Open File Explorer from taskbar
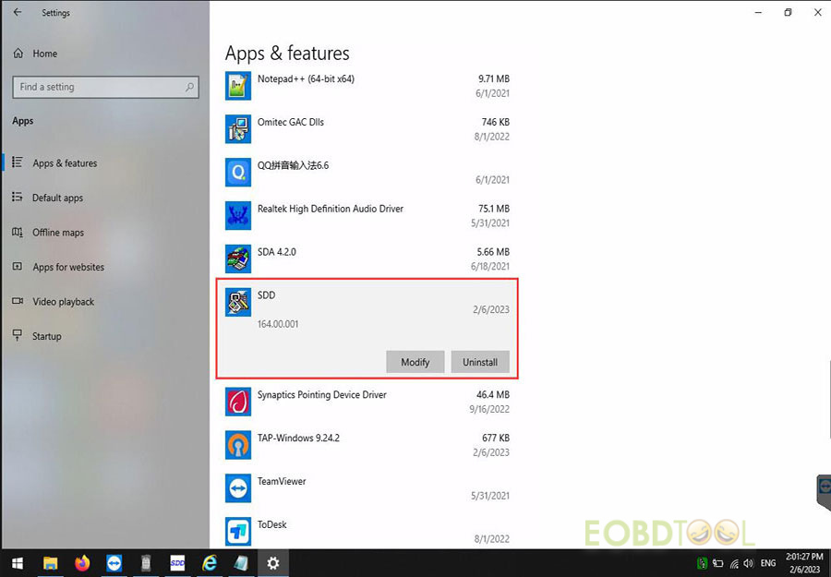 coord(50,563)
